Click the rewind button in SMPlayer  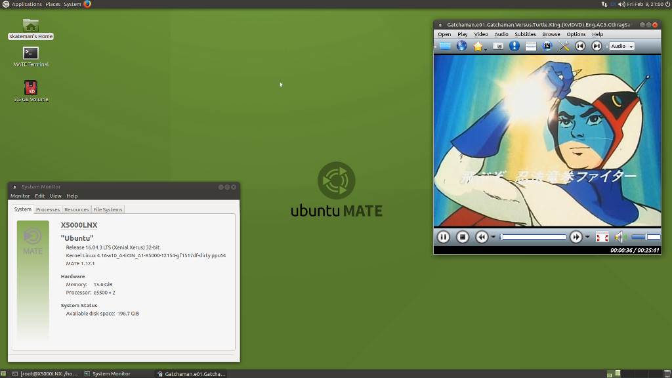coord(482,237)
